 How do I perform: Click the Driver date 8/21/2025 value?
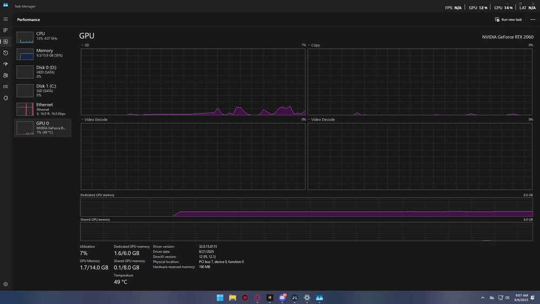click(206, 252)
